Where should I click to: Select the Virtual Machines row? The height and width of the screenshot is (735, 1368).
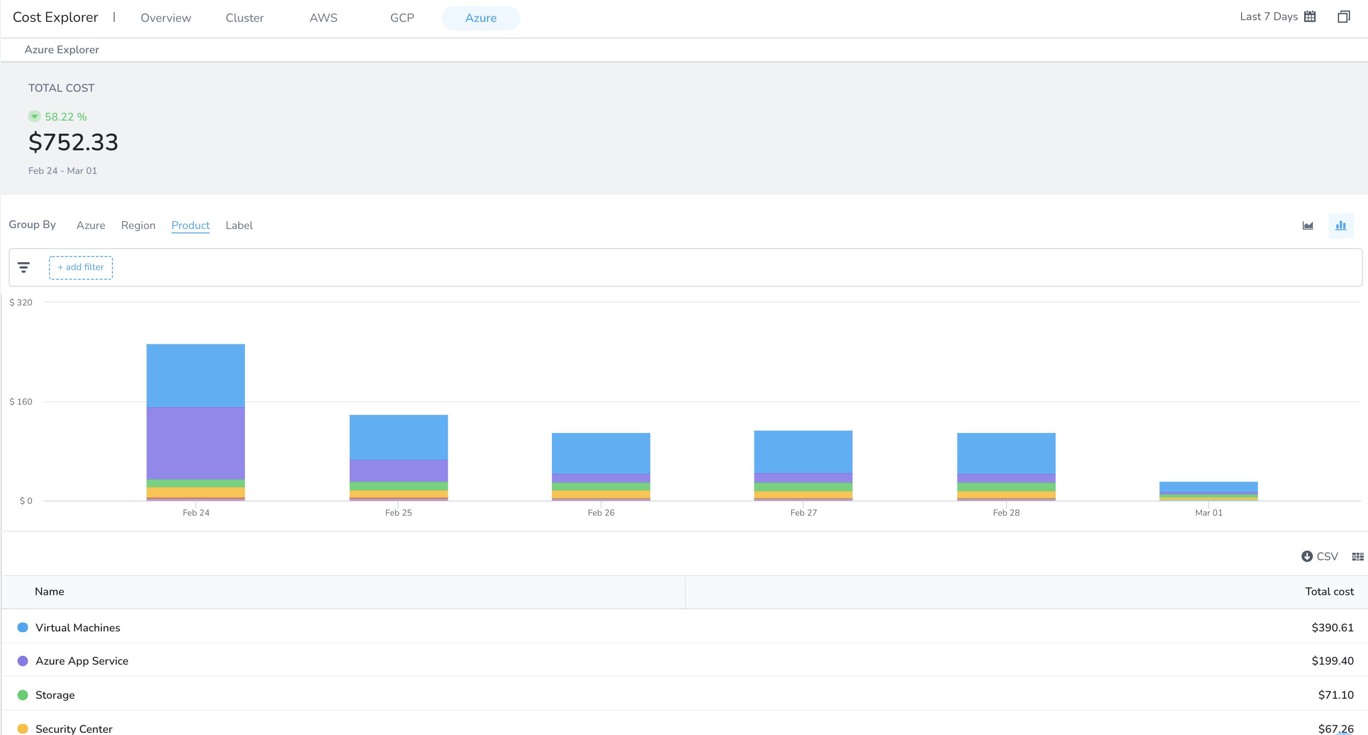click(x=684, y=627)
